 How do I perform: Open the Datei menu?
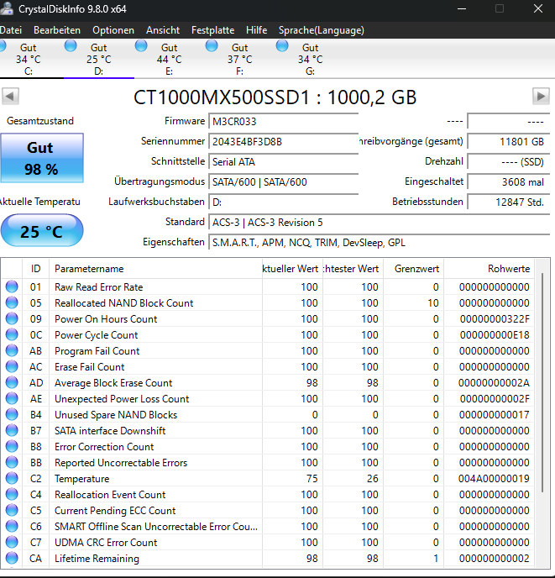[11, 30]
